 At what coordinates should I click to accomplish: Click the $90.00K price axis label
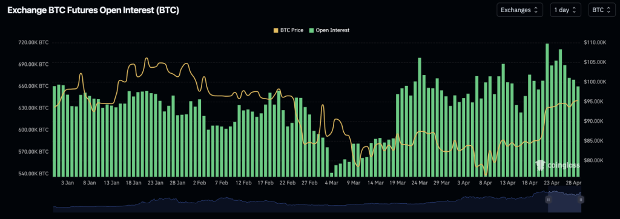[595, 121]
